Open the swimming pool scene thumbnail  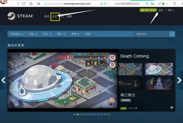(130, 69)
